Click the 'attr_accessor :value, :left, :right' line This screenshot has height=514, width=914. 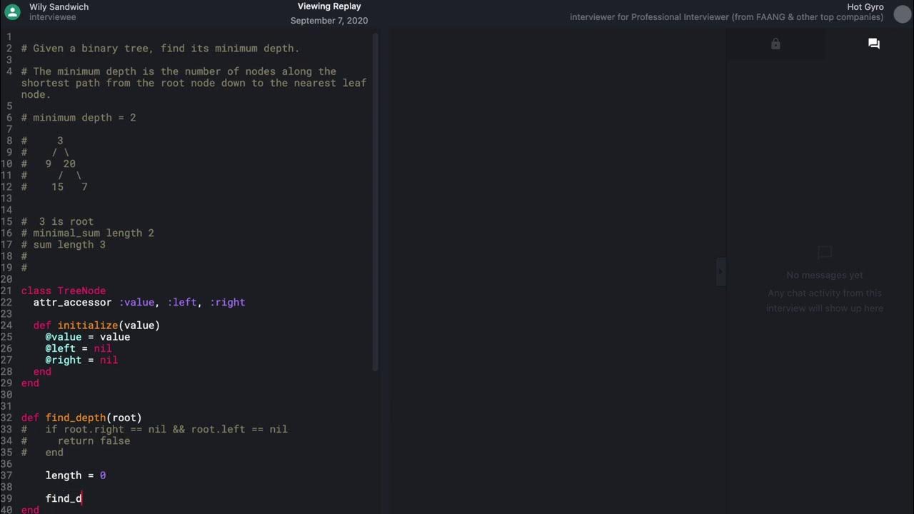tap(139, 302)
